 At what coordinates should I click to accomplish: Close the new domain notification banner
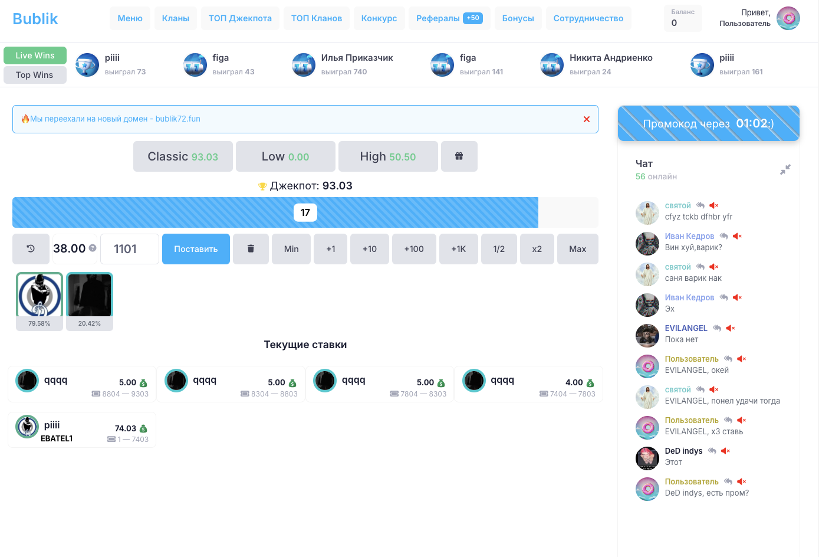tap(586, 119)
